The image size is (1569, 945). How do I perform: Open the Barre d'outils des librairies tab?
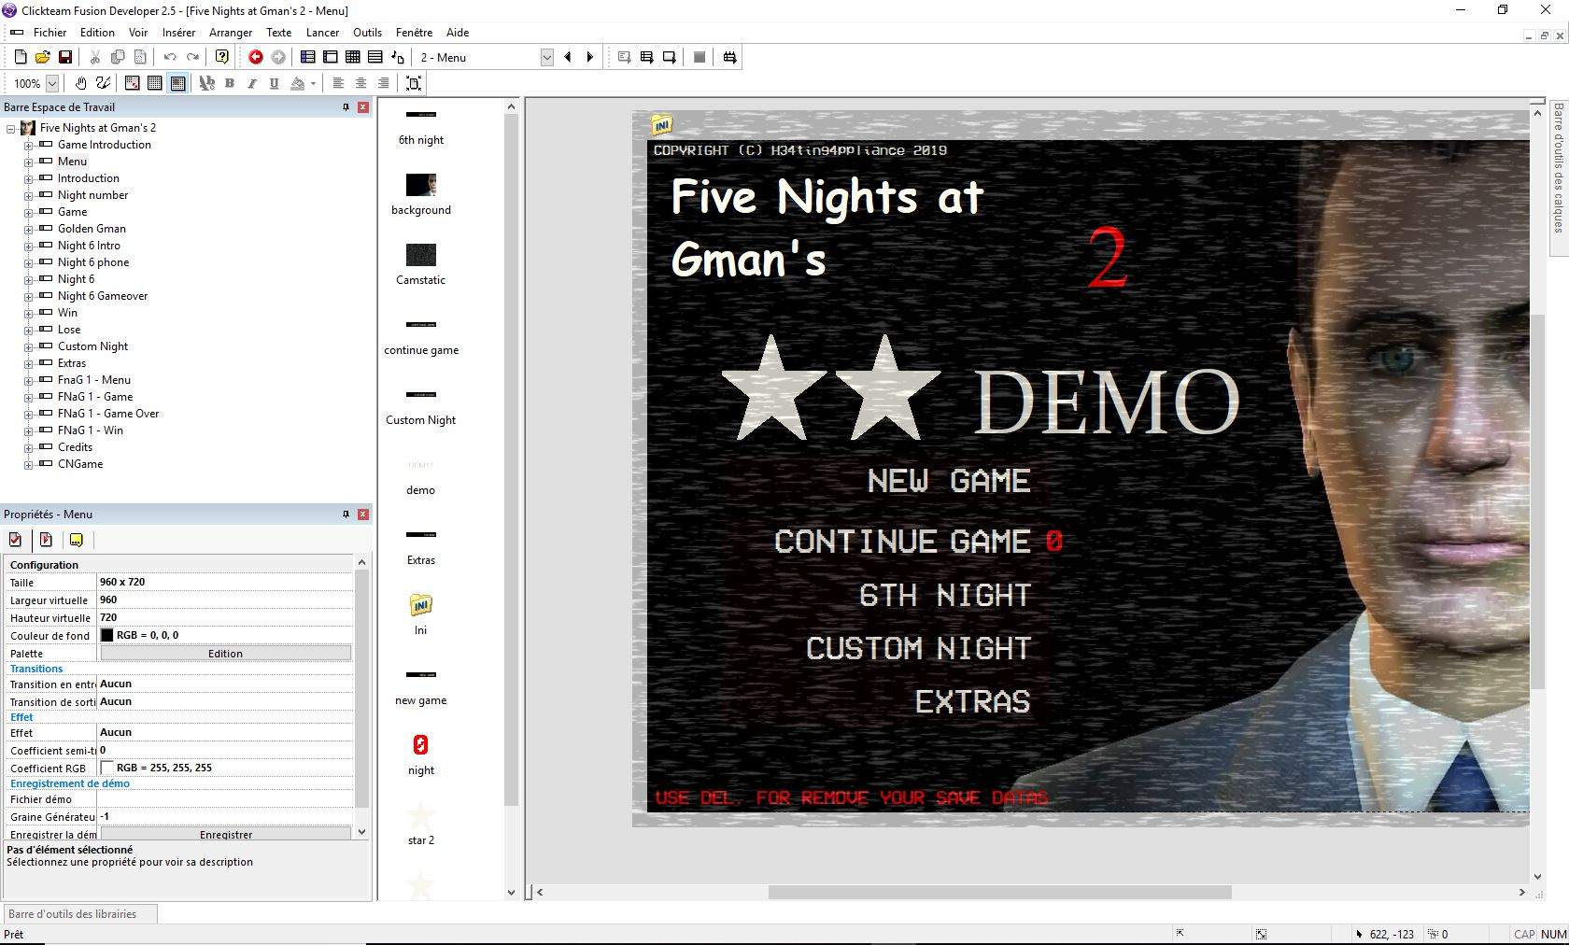(x=79, y=914)
